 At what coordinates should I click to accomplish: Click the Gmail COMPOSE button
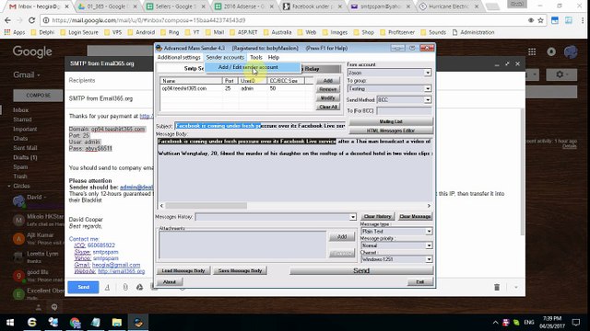click(38, 96)
